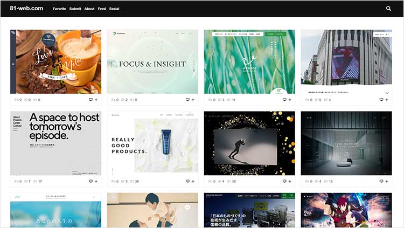Click 'Fb 0' count under dark glass lobby card
This screenshot has width=404, height=228.
point(309,182)
